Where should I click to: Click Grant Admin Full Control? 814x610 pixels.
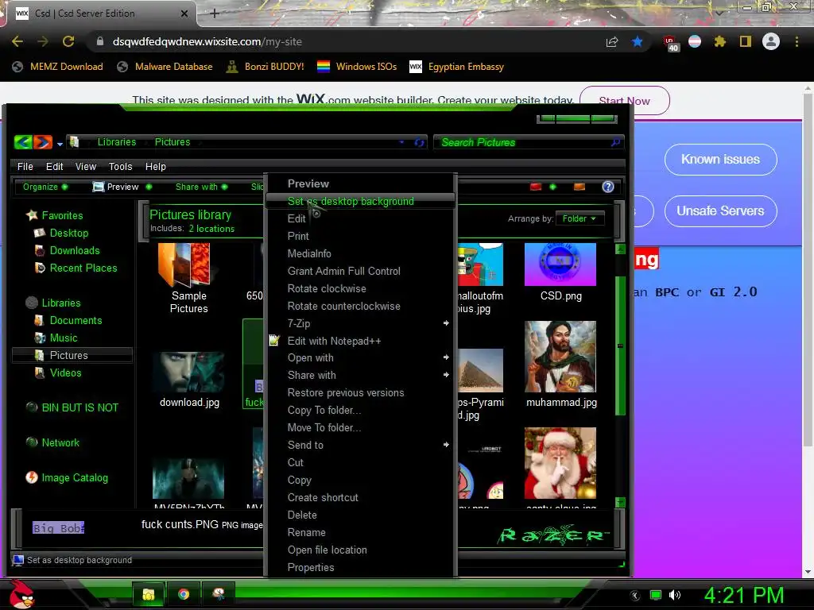(x=360, y=272)
